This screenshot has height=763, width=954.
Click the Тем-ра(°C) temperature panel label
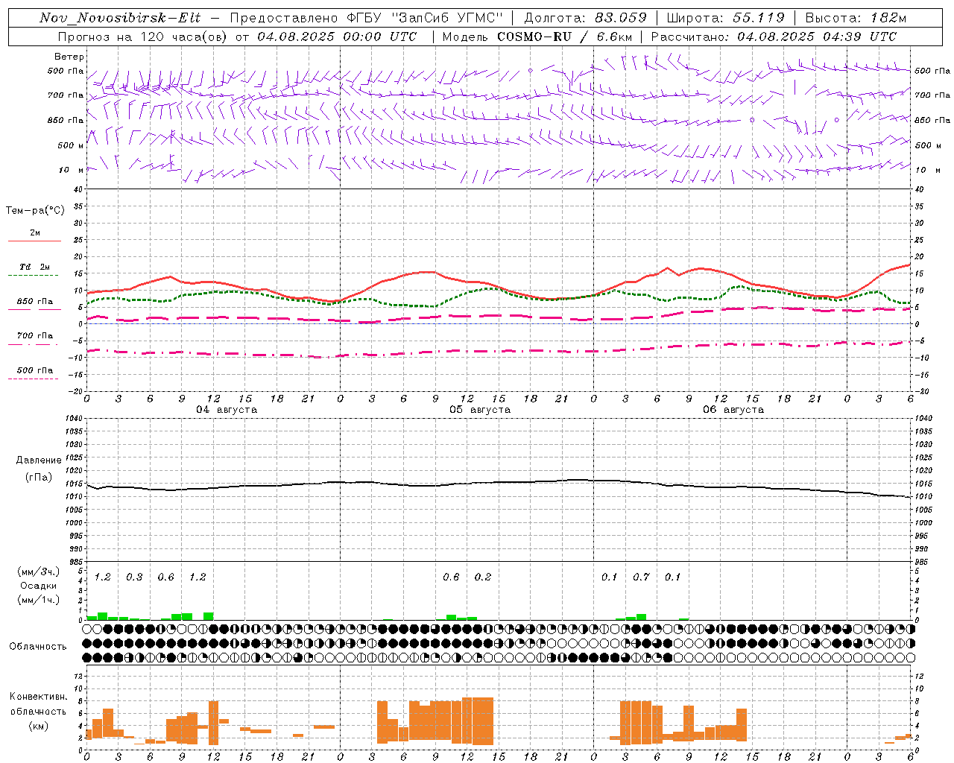tap(35, 211)
